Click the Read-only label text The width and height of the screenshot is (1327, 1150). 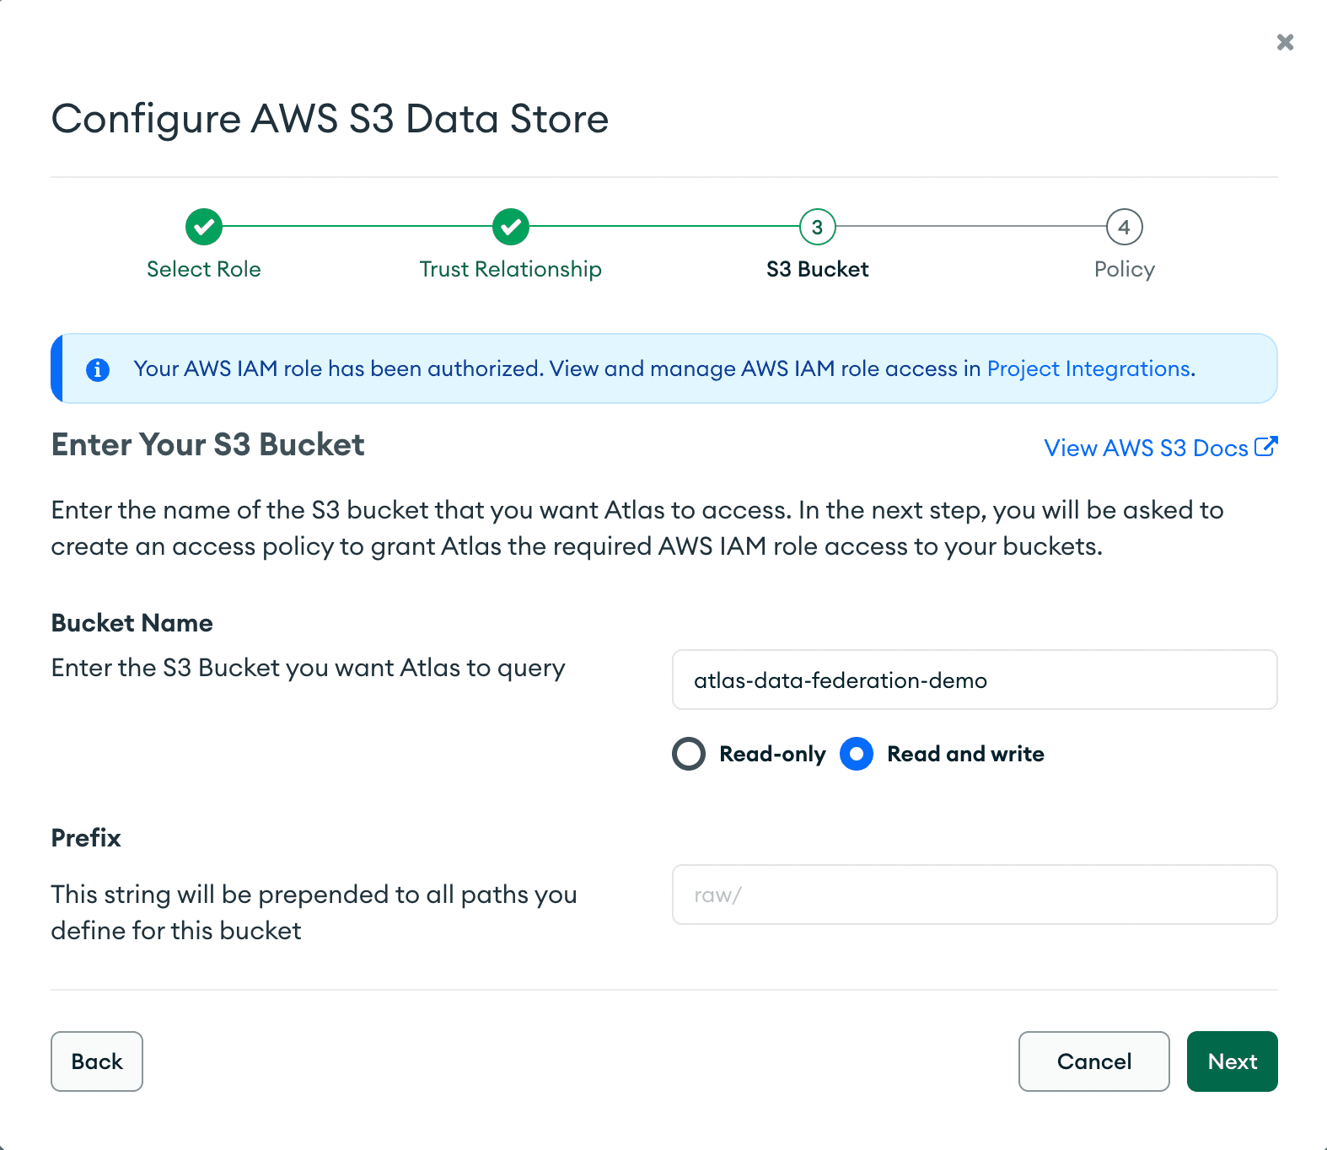click(x=772, y=754)
